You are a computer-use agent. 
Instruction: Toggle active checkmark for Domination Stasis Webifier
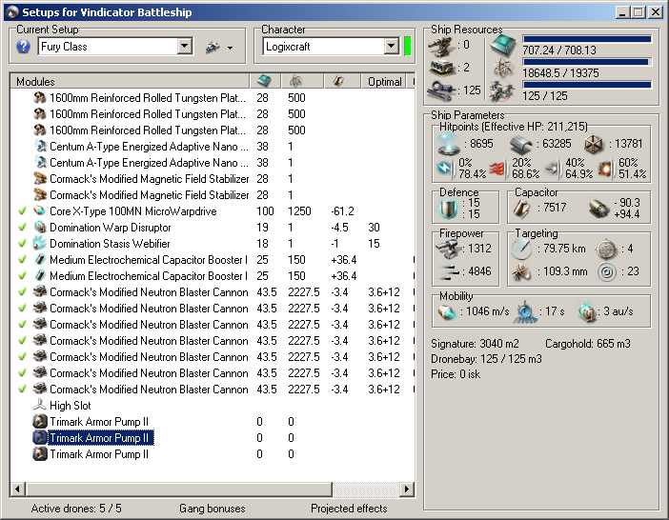(23, 244)
